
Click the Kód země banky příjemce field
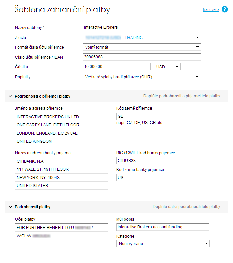162,178
